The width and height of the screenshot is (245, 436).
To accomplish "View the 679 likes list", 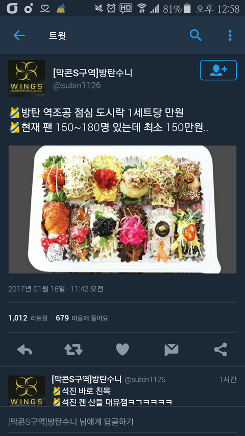I will pyautogui.click(x=82, y=318).
